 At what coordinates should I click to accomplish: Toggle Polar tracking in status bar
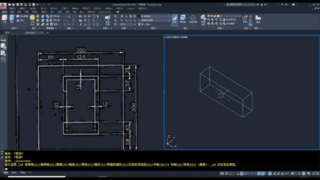point(246,173)
